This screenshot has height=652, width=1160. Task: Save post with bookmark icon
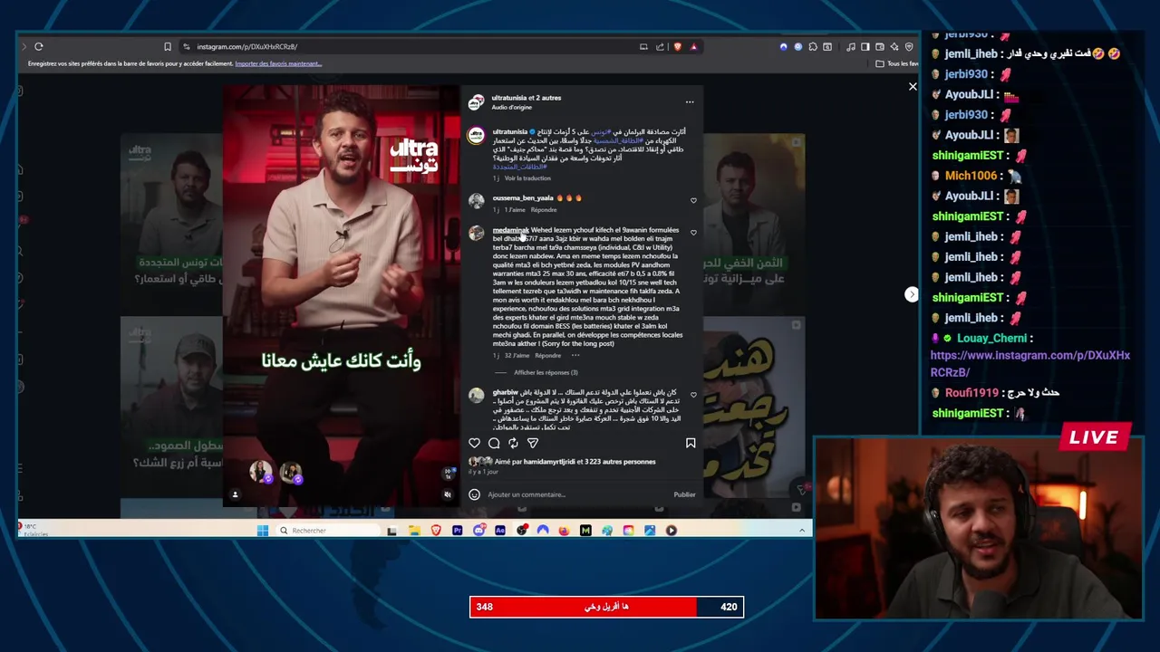pos(691,443)
